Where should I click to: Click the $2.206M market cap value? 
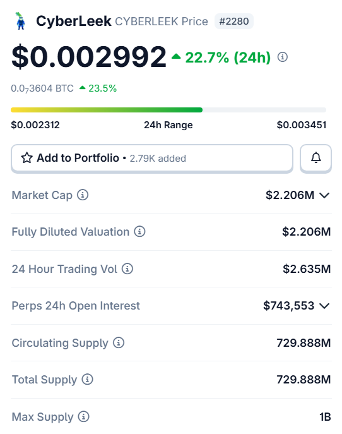point(290,195)
